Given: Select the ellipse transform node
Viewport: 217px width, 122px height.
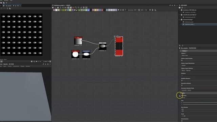Looking at the screenshot, I should coord(86,55).
